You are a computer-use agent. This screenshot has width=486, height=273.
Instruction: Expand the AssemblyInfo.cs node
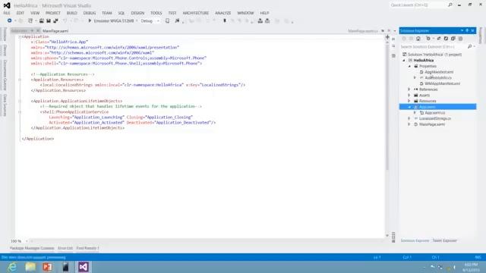pyautogui.click(x=415, y=77)
